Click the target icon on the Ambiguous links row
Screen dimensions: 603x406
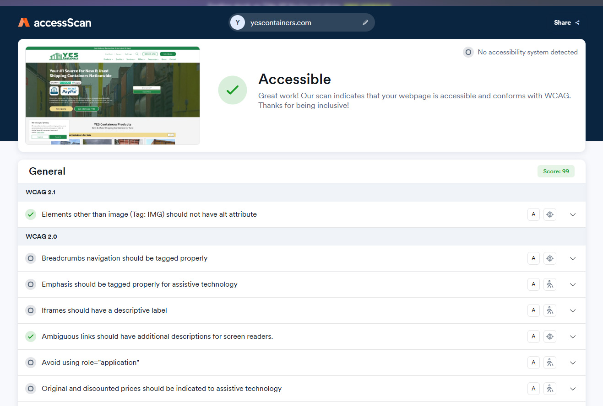[x=549, y=337]
